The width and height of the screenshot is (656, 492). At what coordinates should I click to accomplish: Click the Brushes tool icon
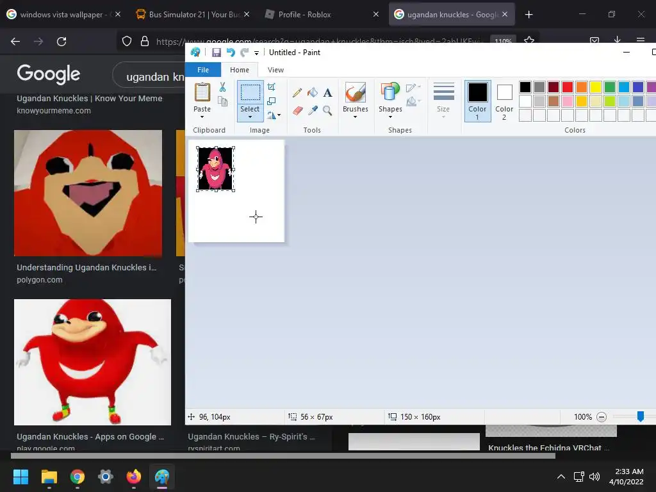coord(355,92)
